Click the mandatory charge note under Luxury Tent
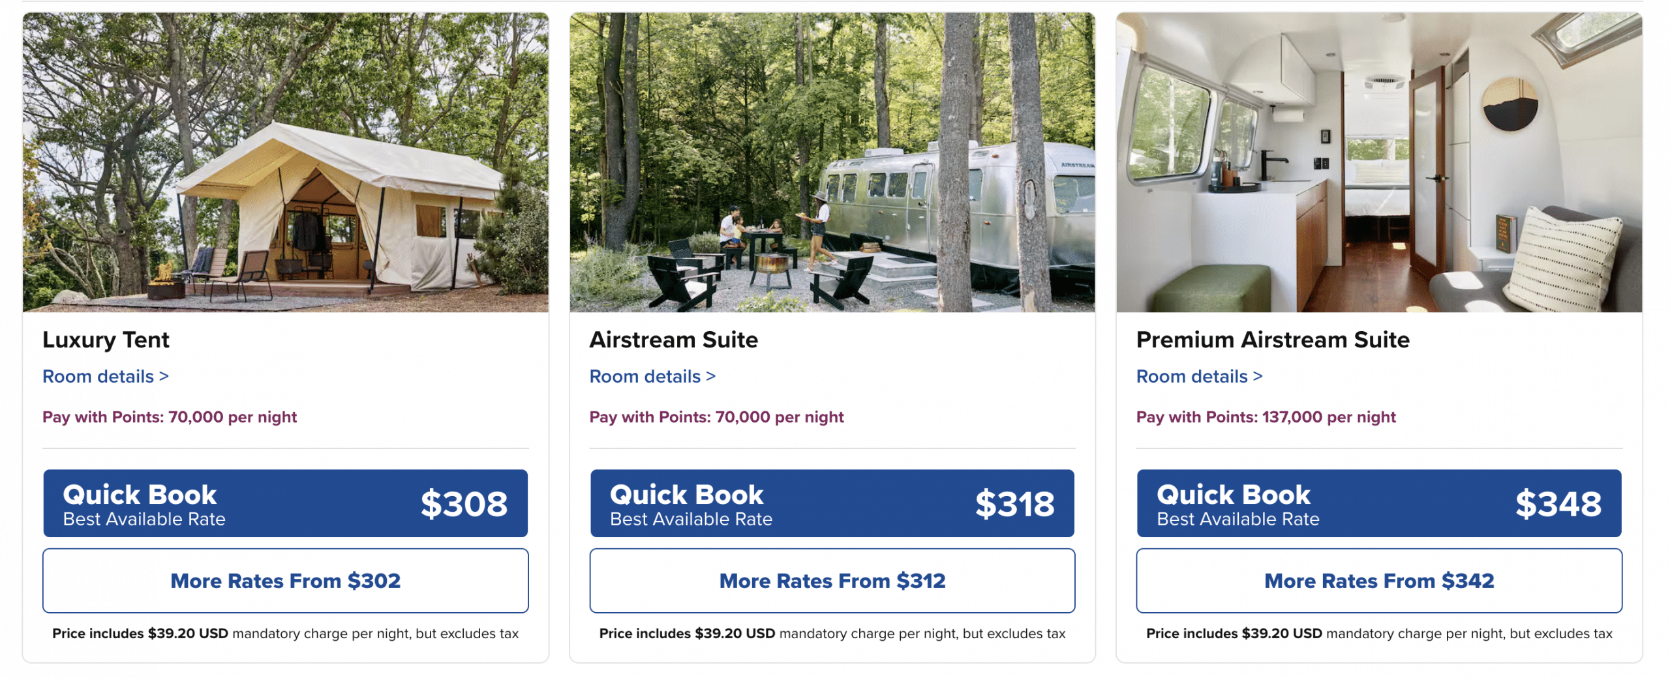Screen dimensions: 1670x678 coord(285,633)
